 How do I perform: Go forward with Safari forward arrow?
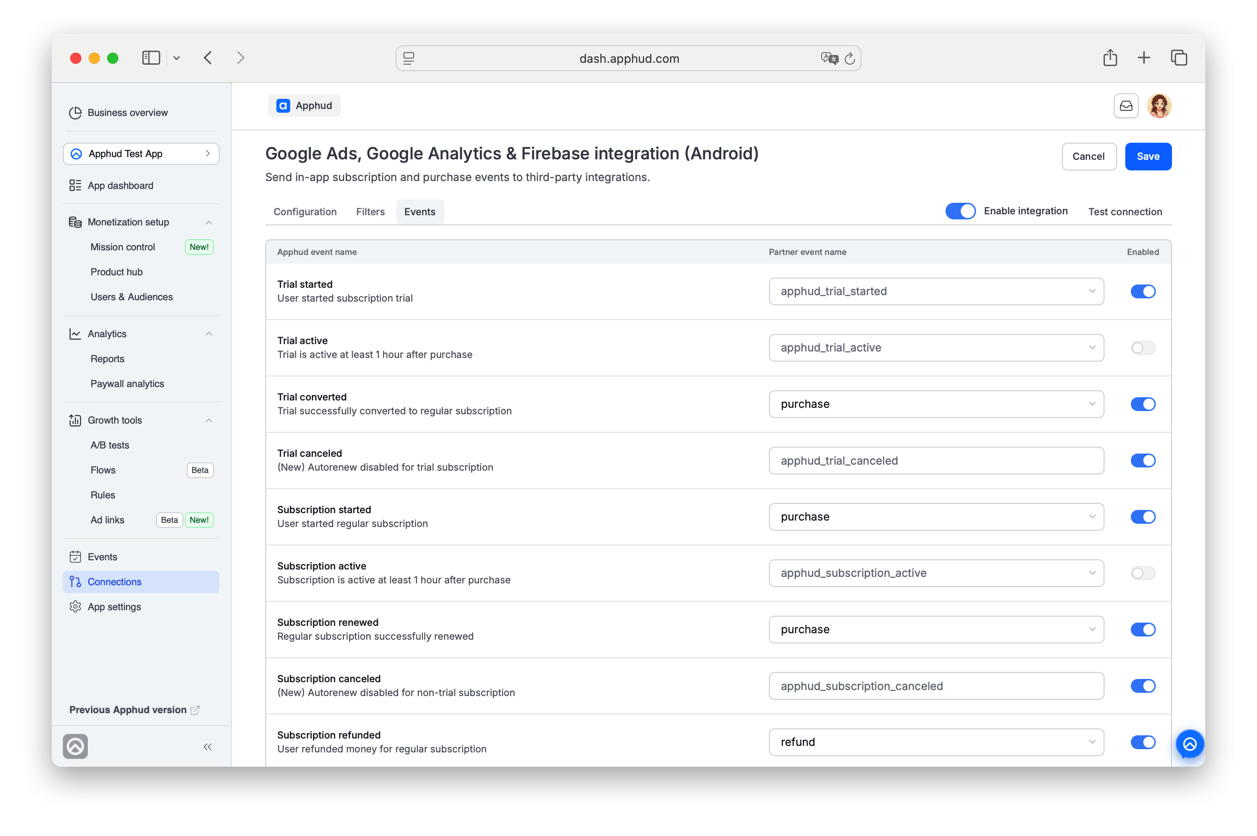(x=240, y=58)
